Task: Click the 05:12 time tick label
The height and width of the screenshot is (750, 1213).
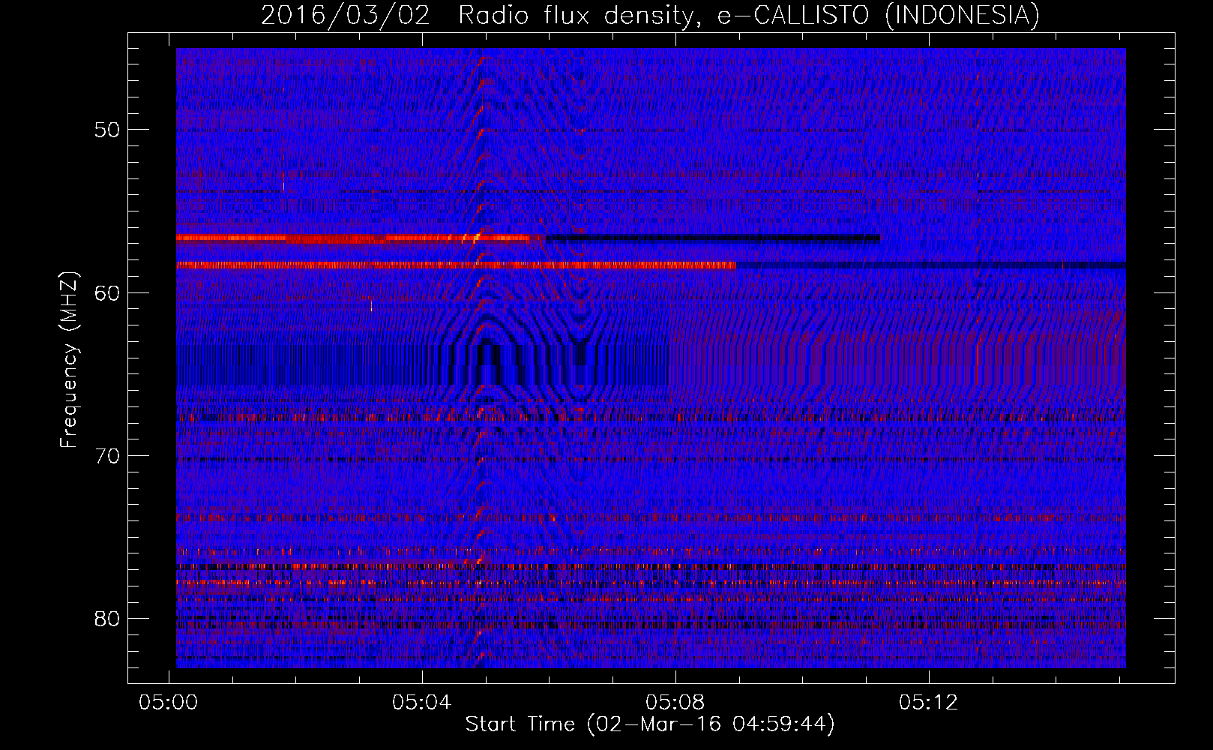Action: coord(929,703)
